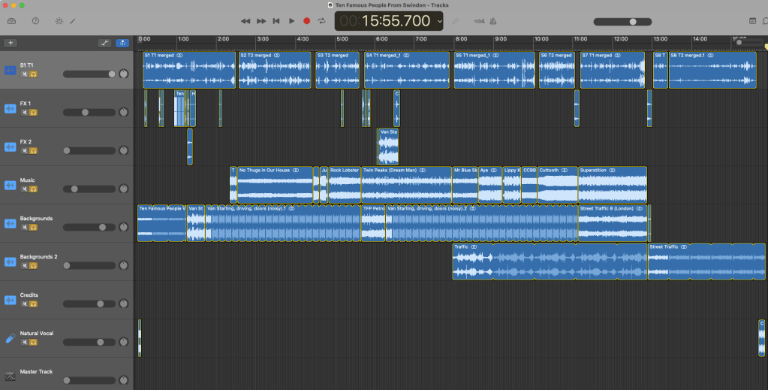Open the Editors pencil tool

click(x=73, y=21)
